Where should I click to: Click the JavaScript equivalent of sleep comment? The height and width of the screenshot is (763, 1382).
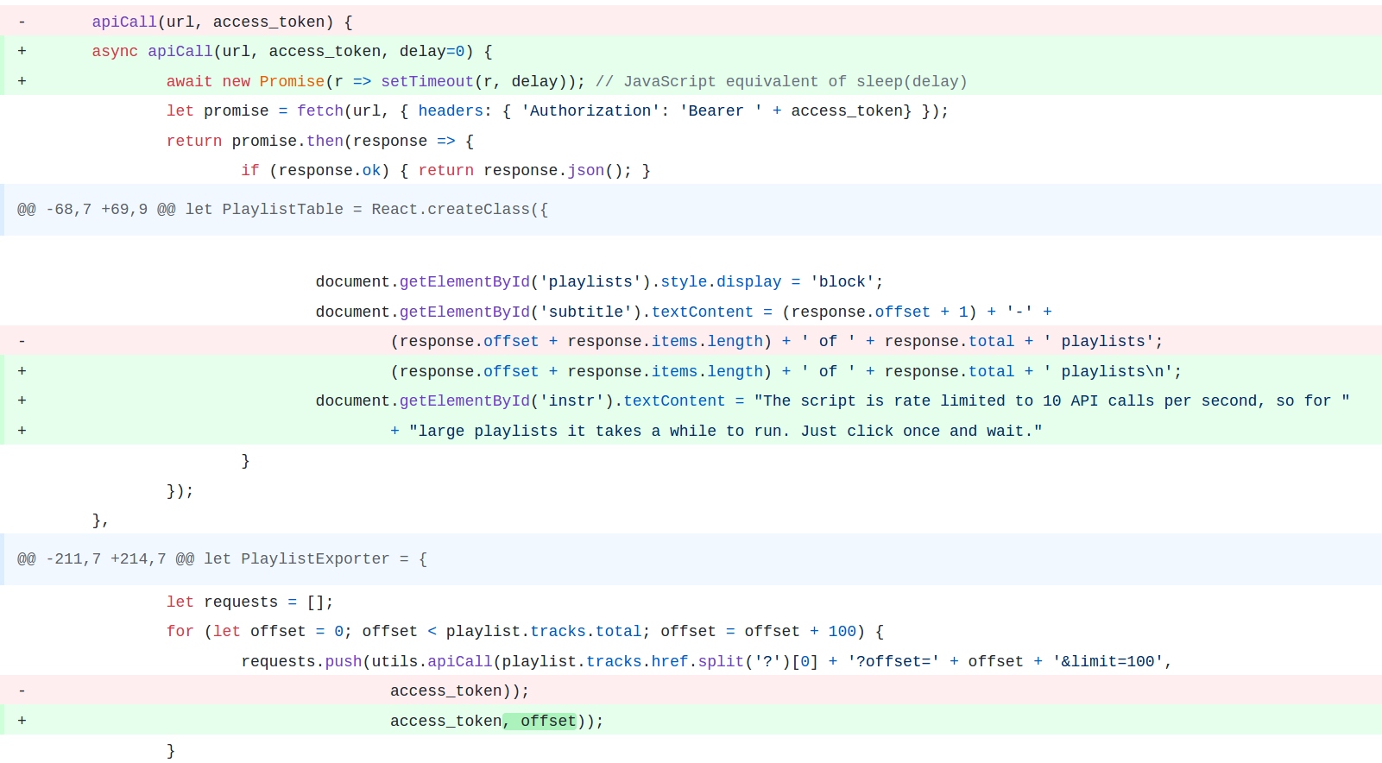point(781,81)
